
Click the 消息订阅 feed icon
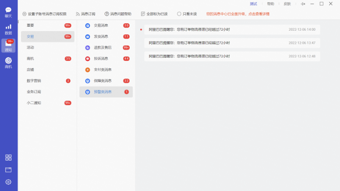[x=78, y=14]
